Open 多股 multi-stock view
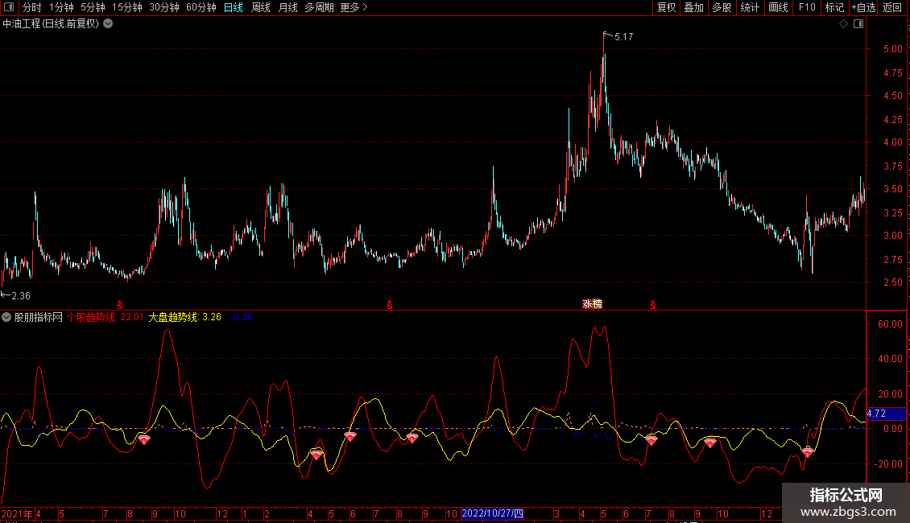Viewport: 910px width, 523px height. click(722, 7)
